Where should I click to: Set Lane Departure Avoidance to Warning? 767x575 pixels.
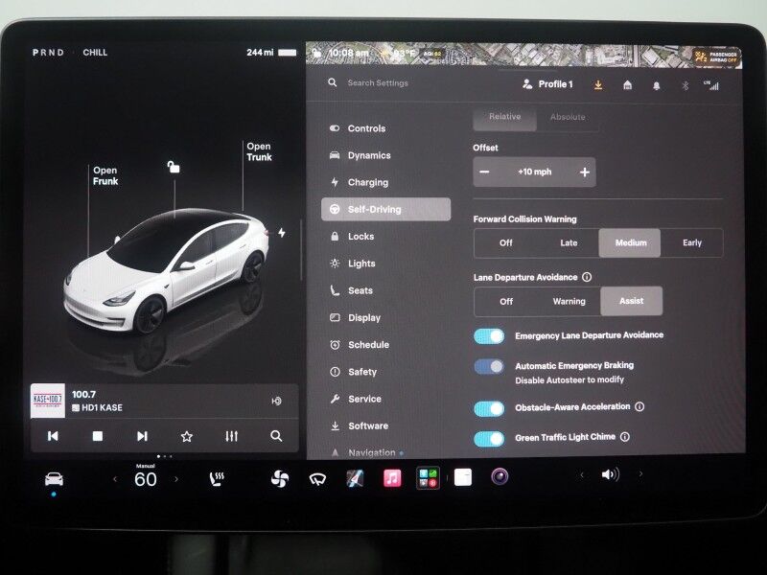pos(569,301)
